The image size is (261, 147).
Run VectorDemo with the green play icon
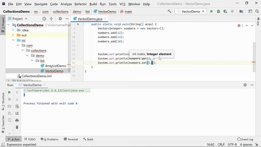(x=211, y=11)
